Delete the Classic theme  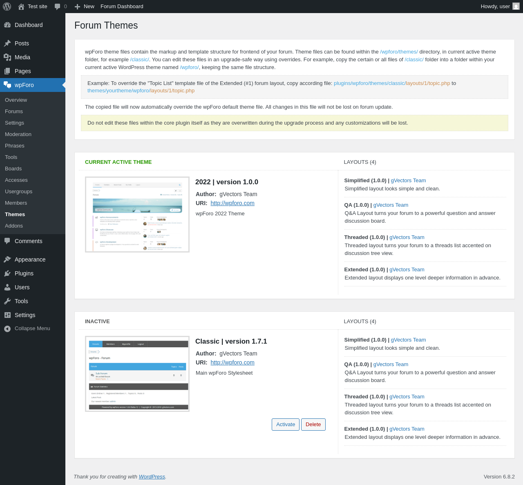[313, 425]
